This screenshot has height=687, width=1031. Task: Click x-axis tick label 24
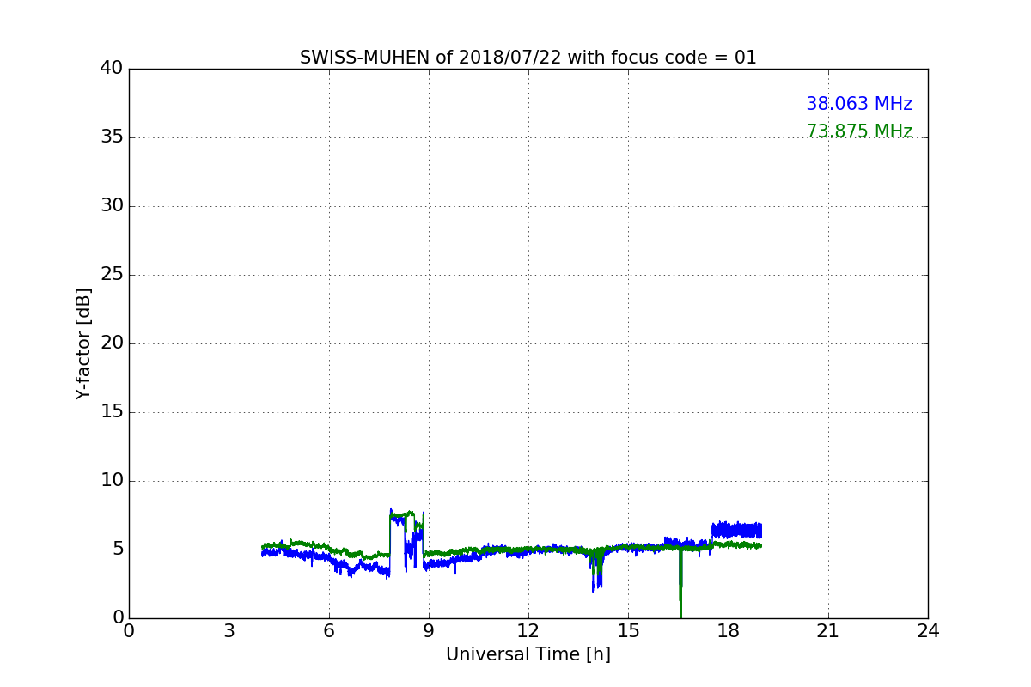tap(928, 631)
